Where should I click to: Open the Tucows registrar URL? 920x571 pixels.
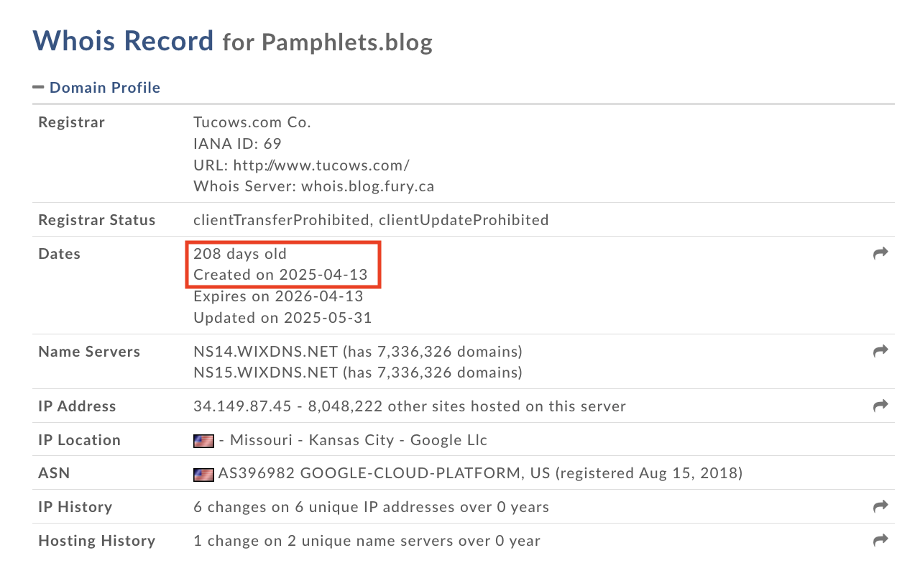click(321, 165)
